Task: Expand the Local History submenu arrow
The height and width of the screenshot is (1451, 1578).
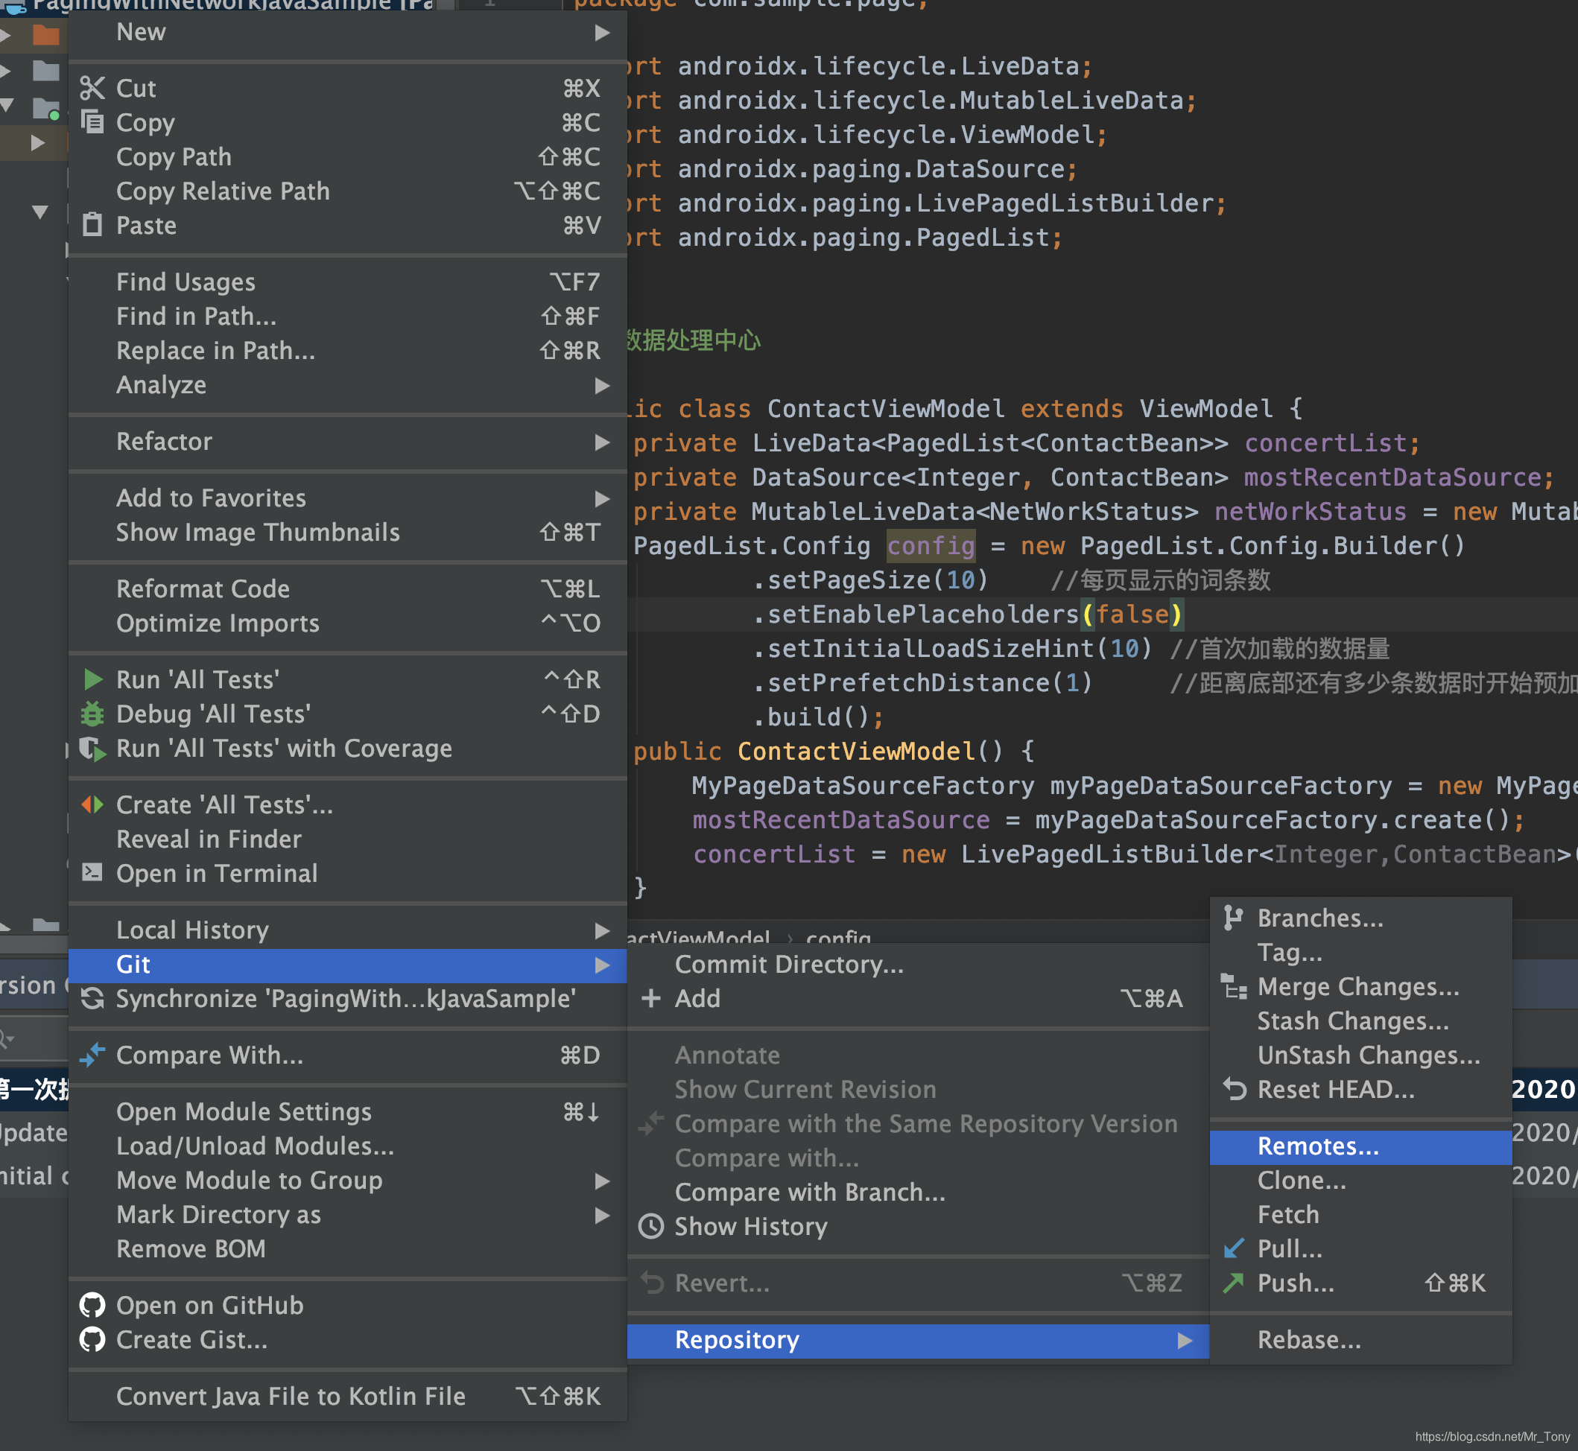Action: pyautogui.click(x=603, y=930)
